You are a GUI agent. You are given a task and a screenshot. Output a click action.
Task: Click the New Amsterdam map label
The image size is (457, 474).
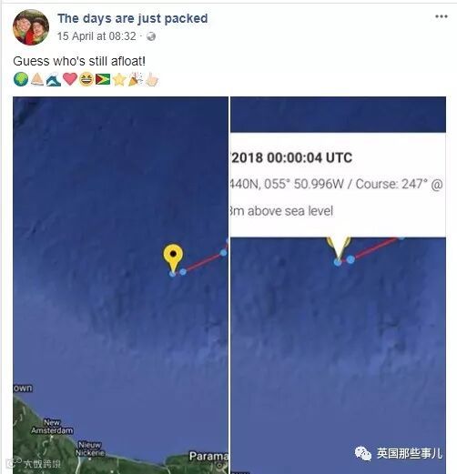(52, 427)
